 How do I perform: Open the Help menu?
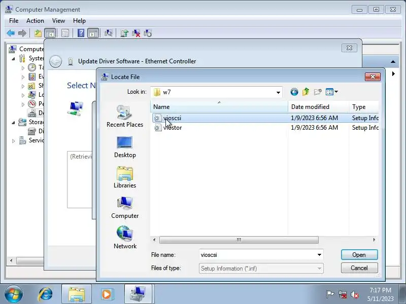point(79,21)
